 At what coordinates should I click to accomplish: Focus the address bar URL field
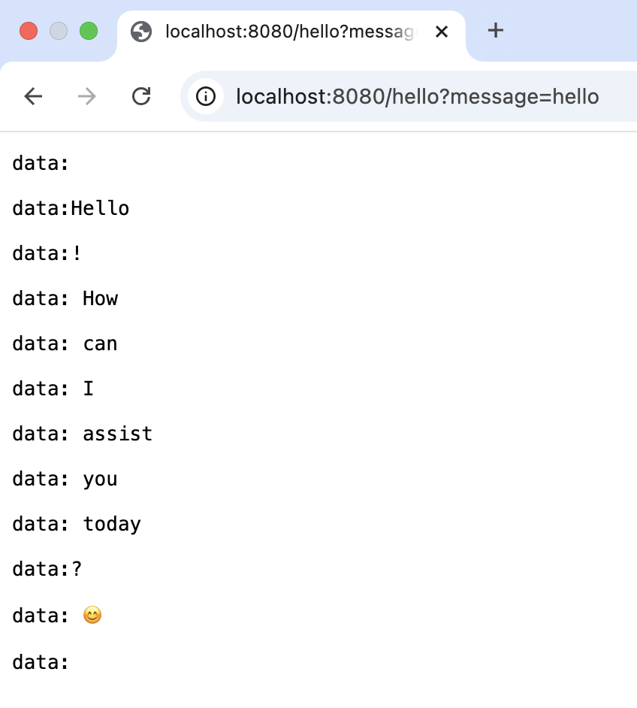point(417,96)
